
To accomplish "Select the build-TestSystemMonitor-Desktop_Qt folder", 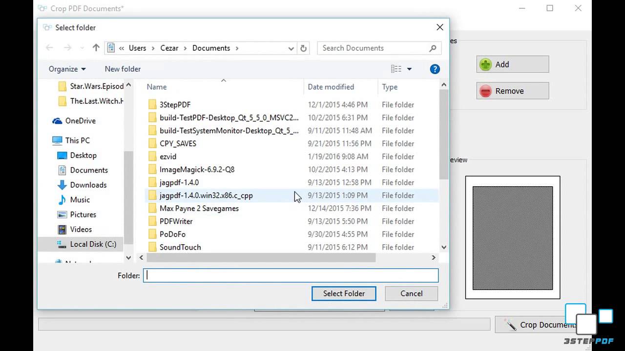I will click(229, 131).
